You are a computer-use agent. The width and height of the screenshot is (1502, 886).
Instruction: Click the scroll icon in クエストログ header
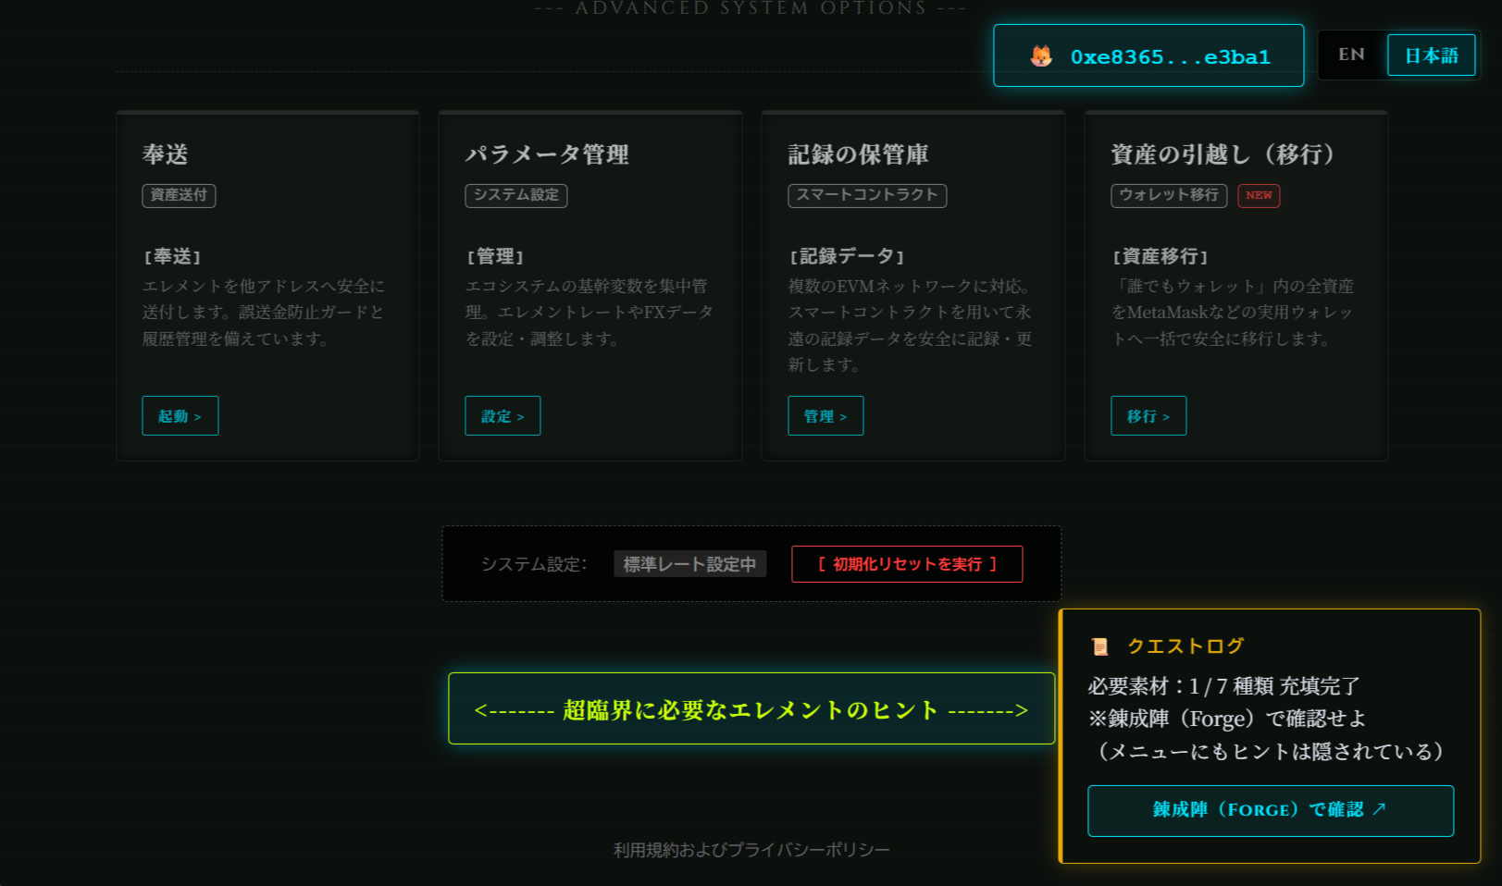click(1099, 646)
